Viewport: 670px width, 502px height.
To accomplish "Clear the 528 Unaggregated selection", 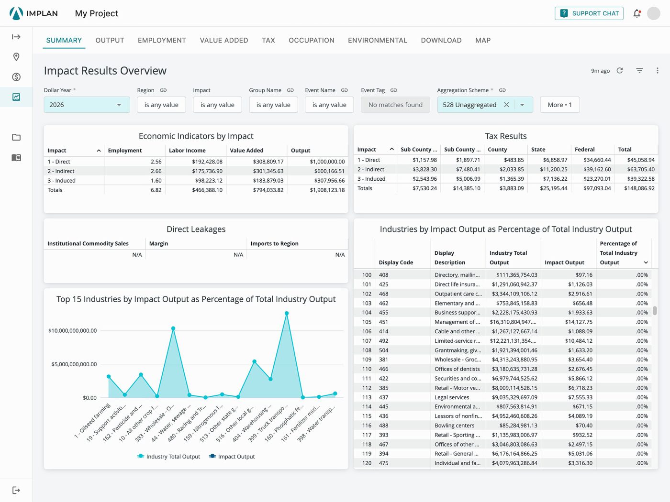I will click(x=506, y=105).
